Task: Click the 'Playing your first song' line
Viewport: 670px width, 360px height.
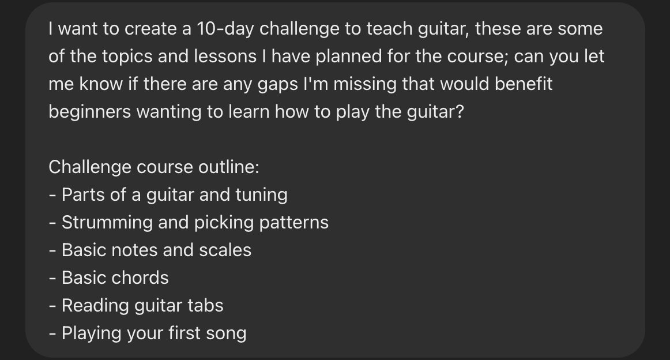Action: [x=148, y=333]
